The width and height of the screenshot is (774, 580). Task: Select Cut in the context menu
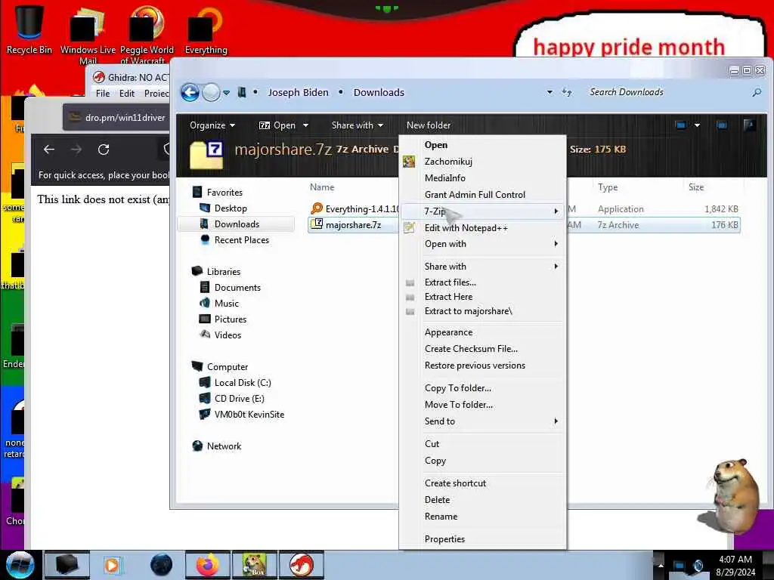pyautogui.click(x=483, y=444)
